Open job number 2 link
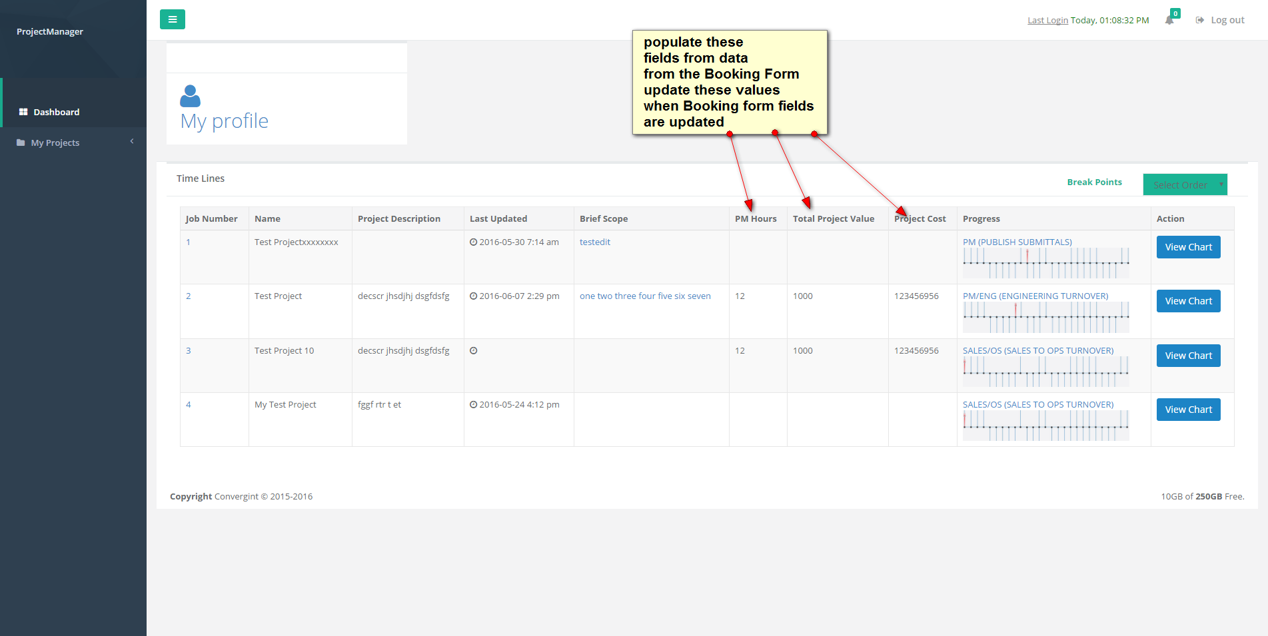Image resolution: width=1268 pixels, height=636 pixels. 189,296
